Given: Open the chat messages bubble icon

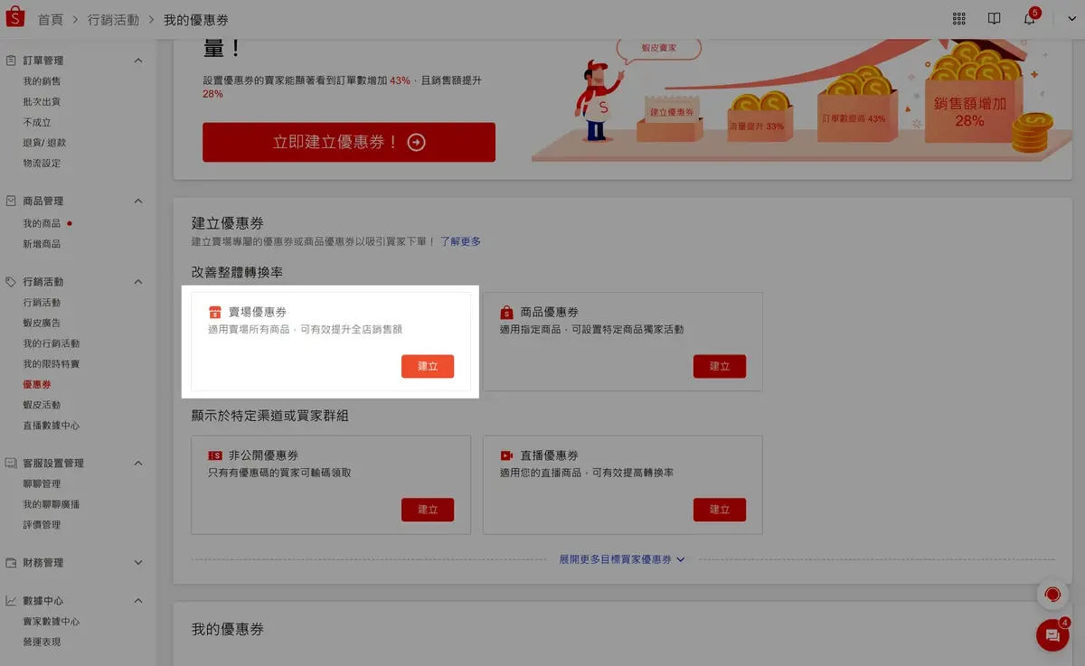Looking at the screenshot, I should point(1052,635).
